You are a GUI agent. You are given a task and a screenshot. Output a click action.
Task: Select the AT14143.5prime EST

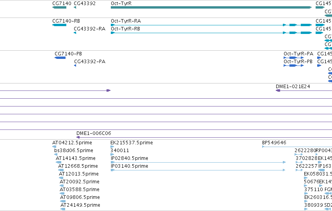click(59, 162)
